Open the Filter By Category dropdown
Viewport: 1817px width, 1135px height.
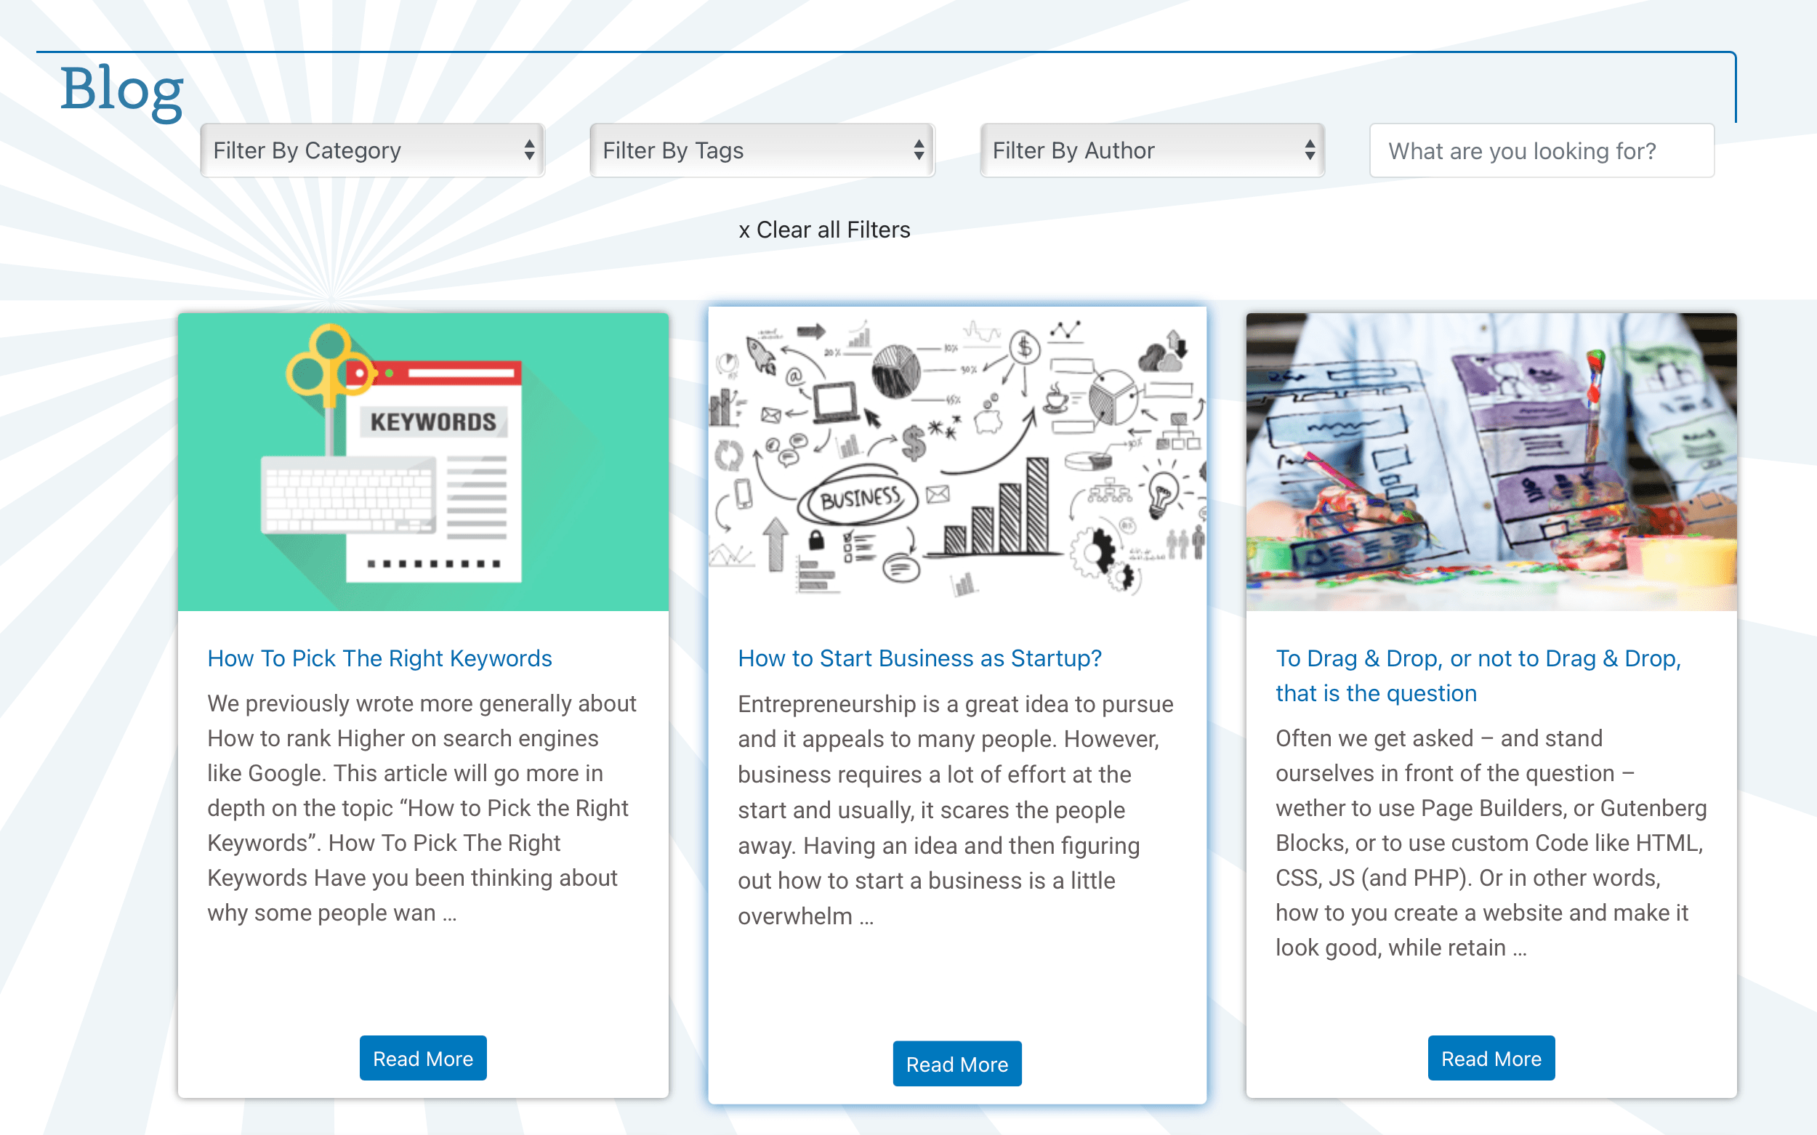coord(372,150)
